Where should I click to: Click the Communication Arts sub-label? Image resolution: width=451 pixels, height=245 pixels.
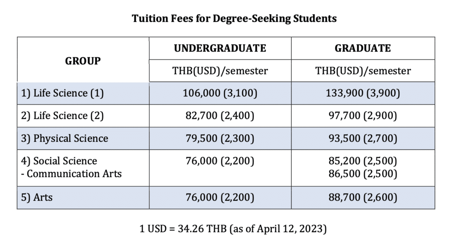[71, 173]
